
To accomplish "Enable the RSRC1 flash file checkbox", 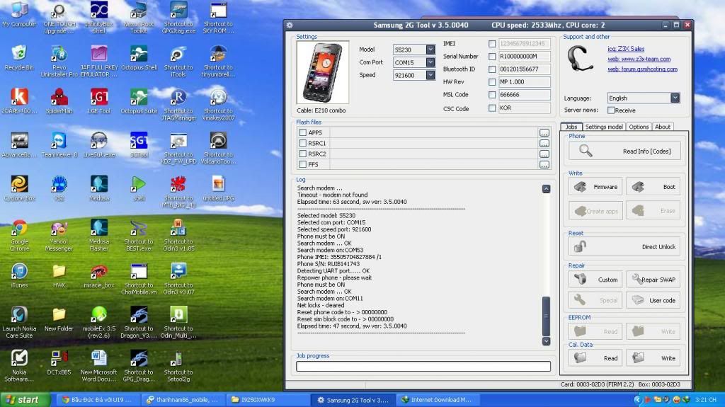I will (303, 143).
